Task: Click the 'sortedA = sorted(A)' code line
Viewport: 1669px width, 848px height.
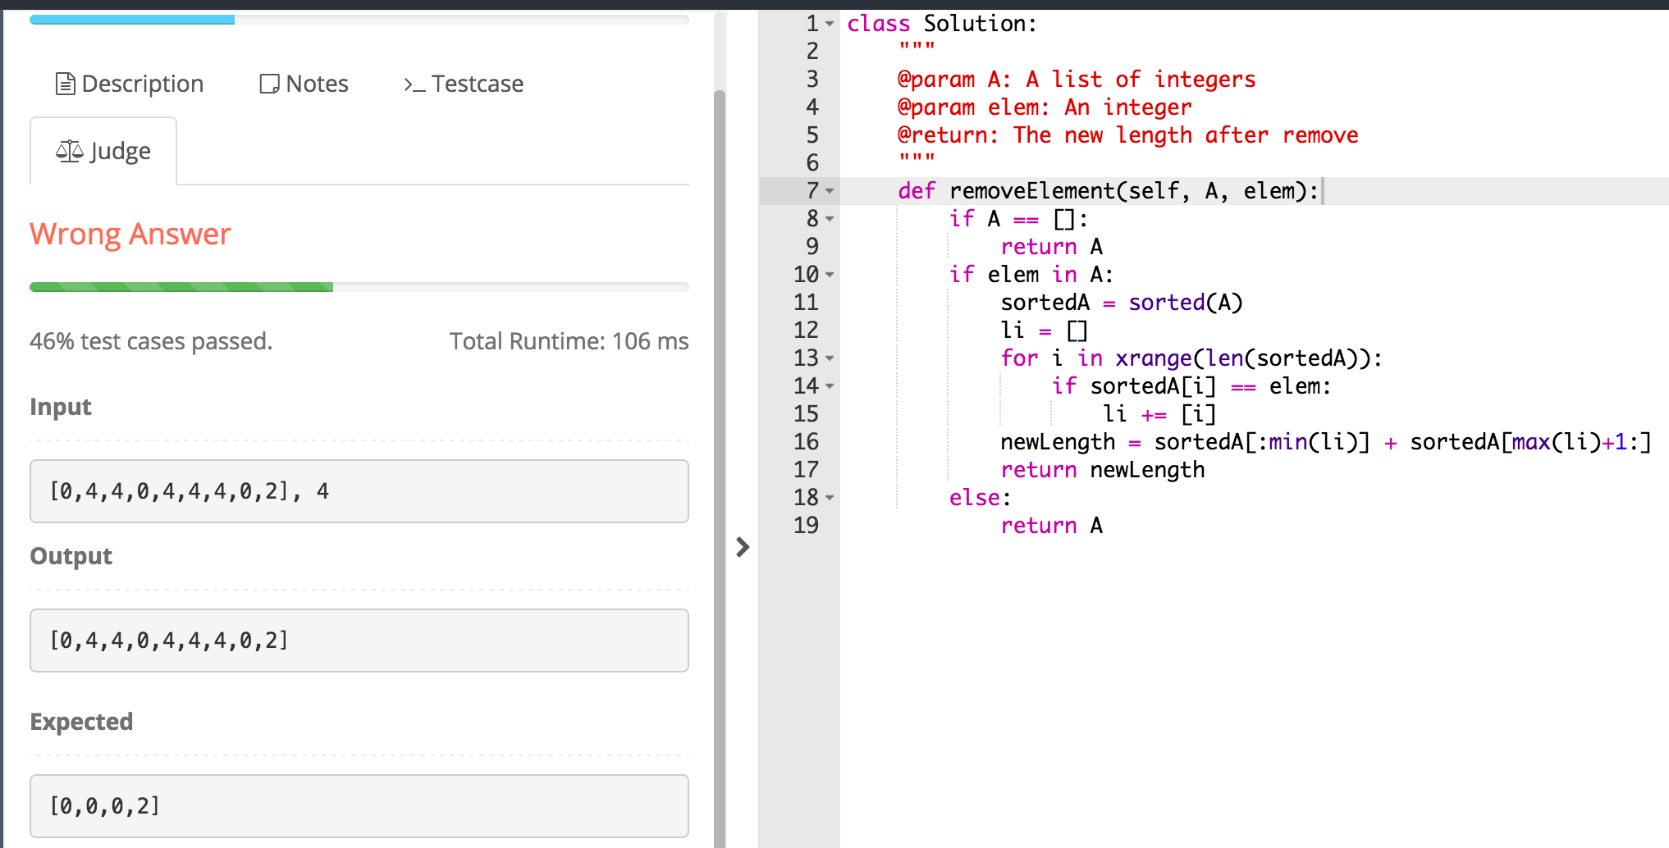Action: coord(1122,303)
